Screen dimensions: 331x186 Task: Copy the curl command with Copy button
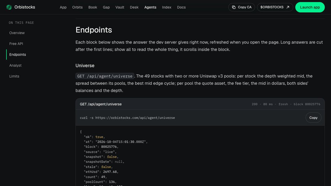point(313,118)
